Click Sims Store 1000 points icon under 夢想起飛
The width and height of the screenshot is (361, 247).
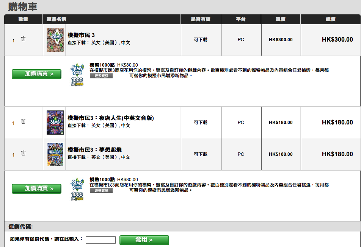click(77, 189)
